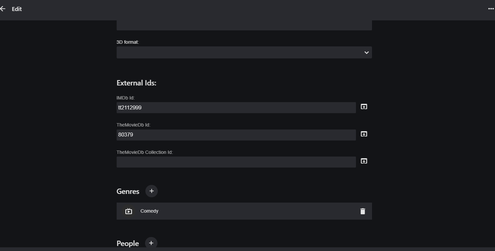Click the "TheMovieDb Id:" label
Screen dimensions: 495x251
(x=133, y=125)
